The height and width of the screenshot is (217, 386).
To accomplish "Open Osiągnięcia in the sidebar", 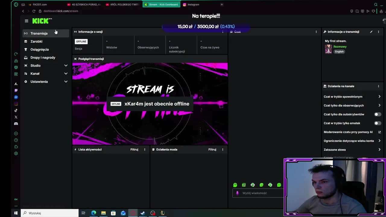I will pyautogui.click(x=46, y=49).
